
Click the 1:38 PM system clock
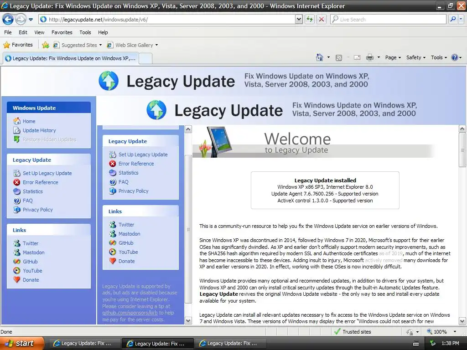pyautogui.click(x=450, y=344)
